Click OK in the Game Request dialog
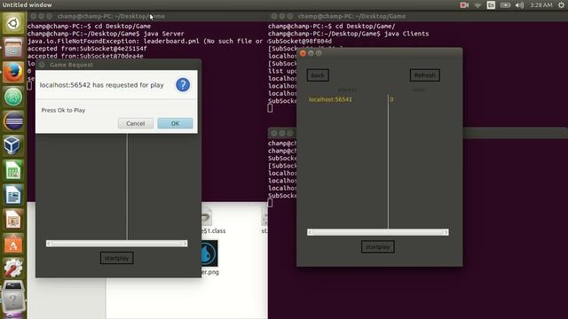 click(176, 123)
